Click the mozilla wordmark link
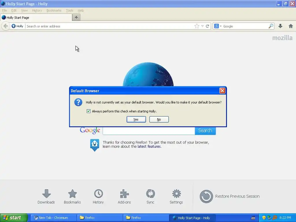Screen dimensions: 296x222 (282, 38)
